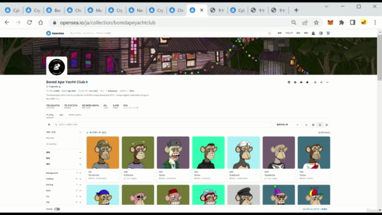Click the collection item search field
This screenshot has height=215, width=382.
(162, 125)
